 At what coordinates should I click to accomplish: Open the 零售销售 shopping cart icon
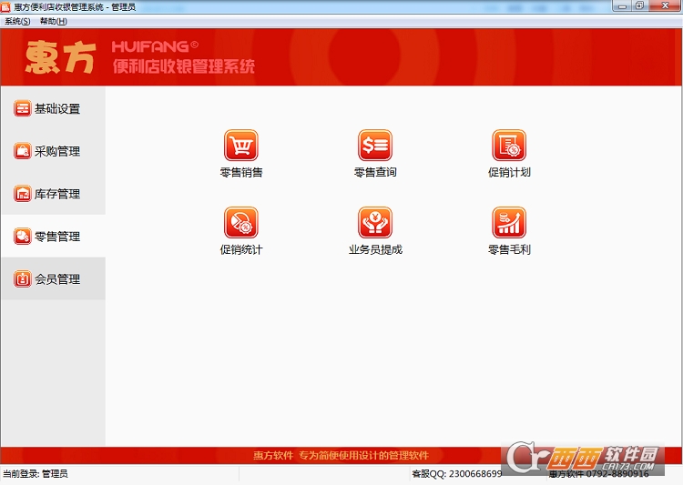(x=241, y=146)
